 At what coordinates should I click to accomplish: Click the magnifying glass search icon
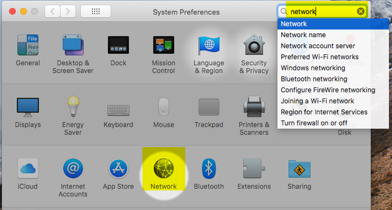[x=284, y=11]
